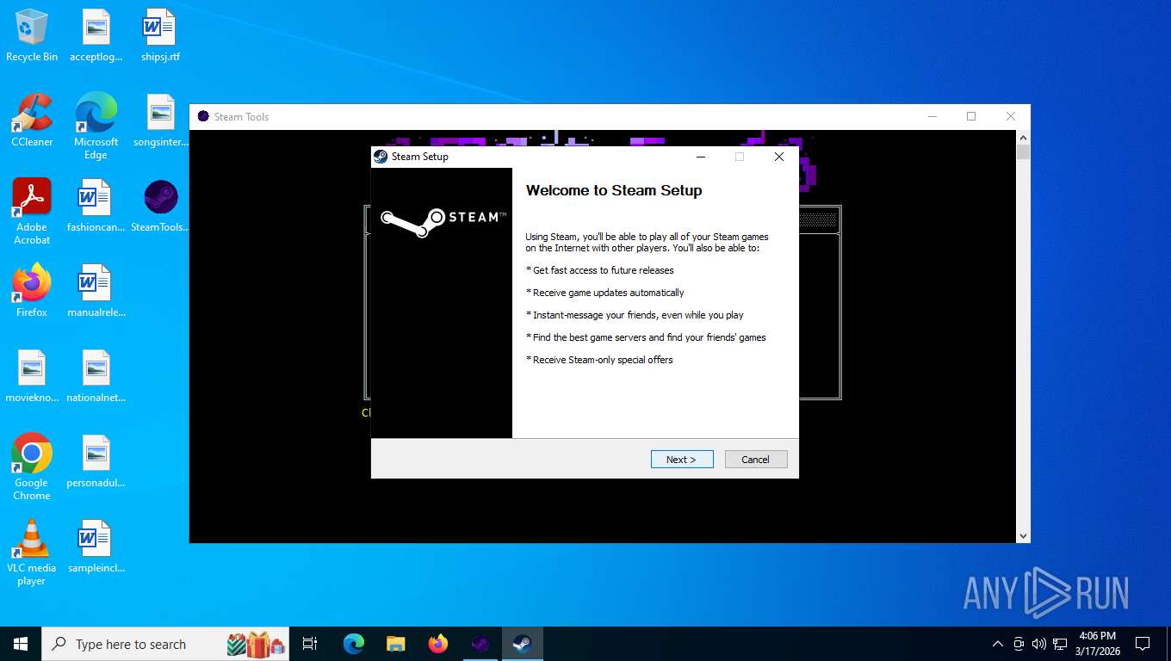Open File Explorer from the taskbar
The height and width of the screenshot is (661, 1171).
point(396,644)
